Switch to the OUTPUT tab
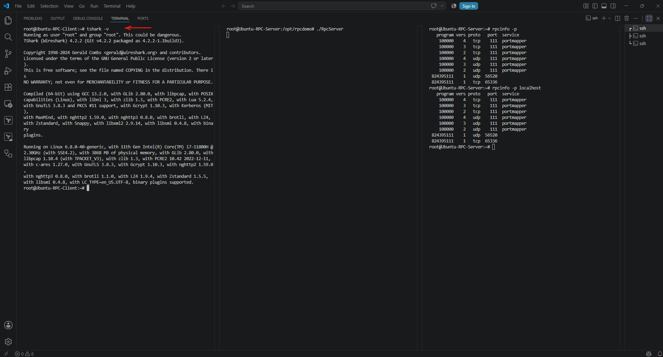Viewport: 663px width, 357px height. point(58,18)
